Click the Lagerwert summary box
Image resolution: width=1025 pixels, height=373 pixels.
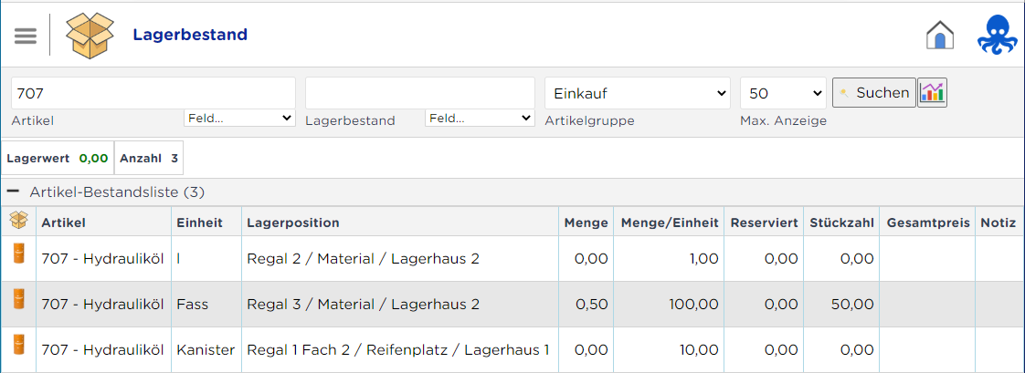tap(58, 158)
